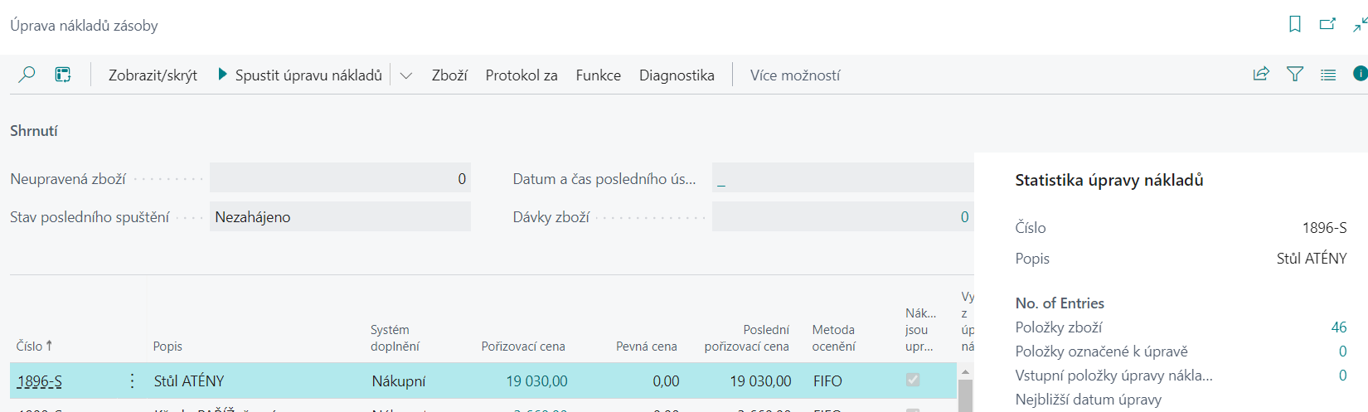Open the list analysis mode icon
The height and width of the screenshot is (412, 1368).
[x=63, y=75]
